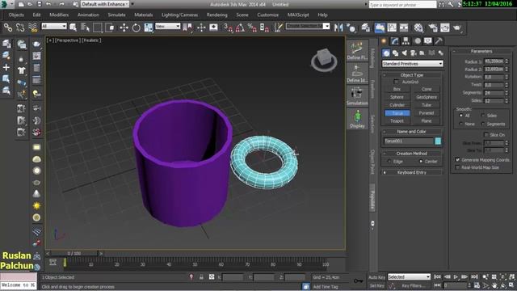Screen dimensions: 517x291
Task: Click the Angle Snap Toggle icon
Action: (240, 27)
